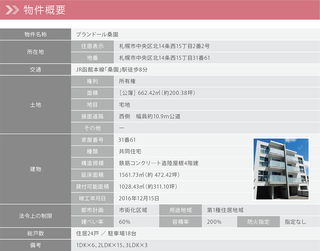Click the property name プランドール桑園

coord(97,34)
